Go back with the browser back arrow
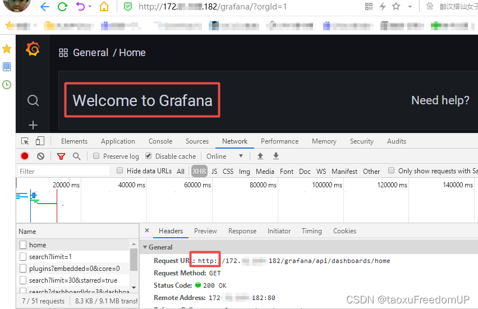478x309 pixels. [45, 6]
